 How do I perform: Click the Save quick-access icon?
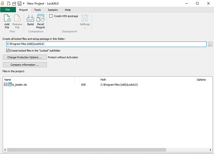20,4
